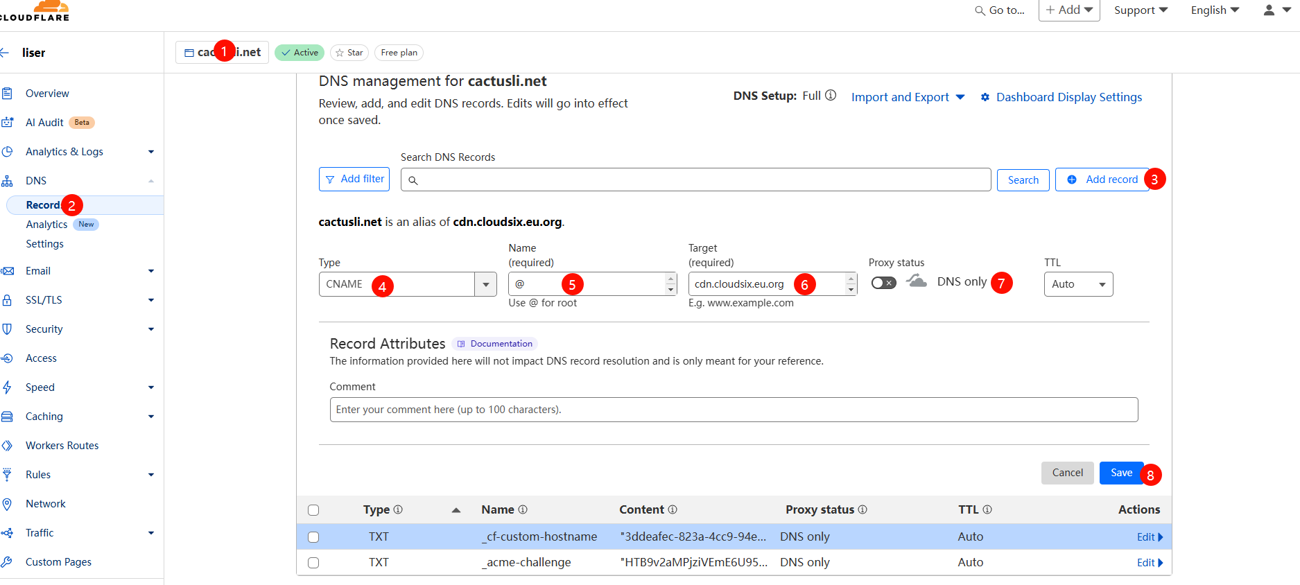1300x585 pixels.
Task: Click the Search DNS Records field
Action: (x=696, y=180)
